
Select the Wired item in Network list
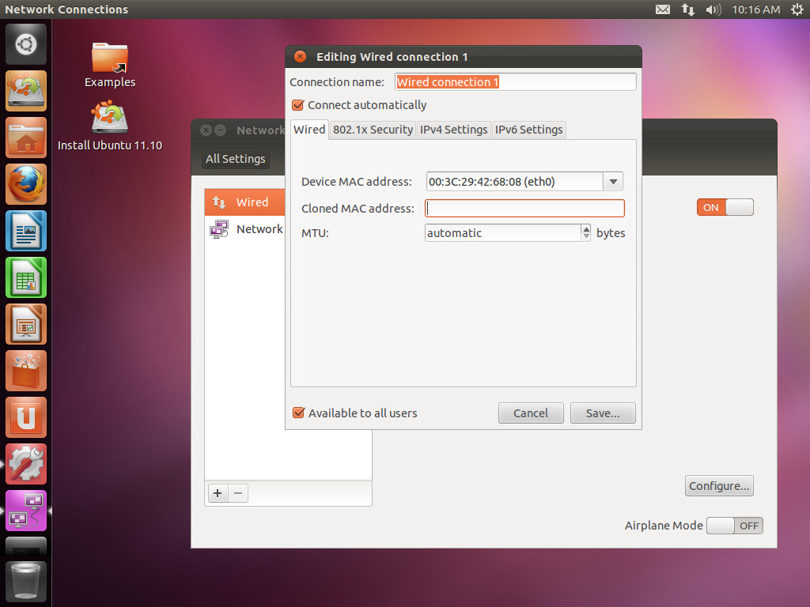245,202
